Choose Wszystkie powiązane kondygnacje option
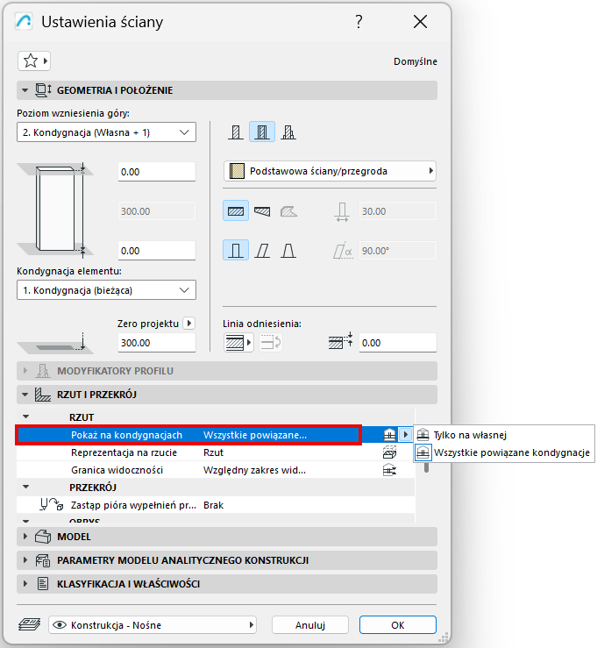597x648 pixels. coord(503,452)
